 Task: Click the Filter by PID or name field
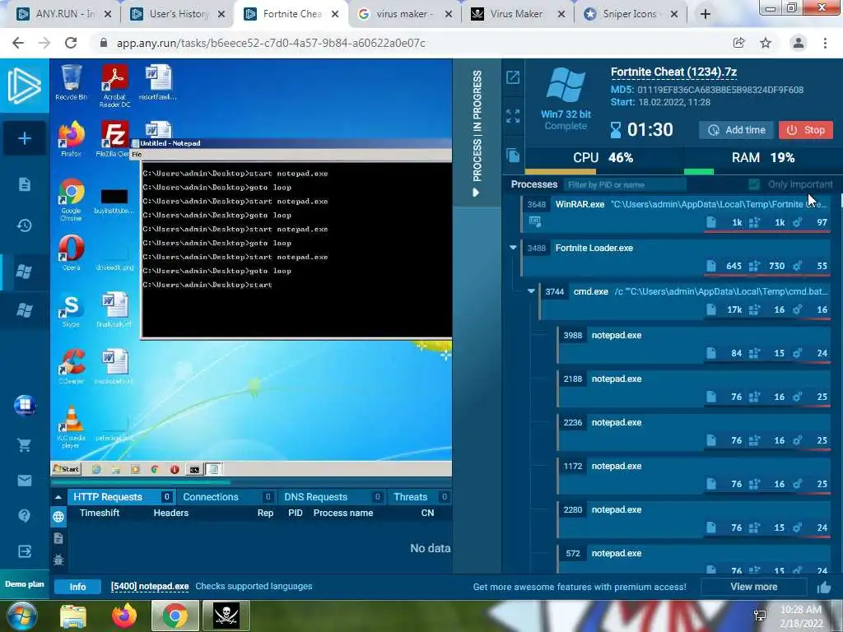point(626,184)
